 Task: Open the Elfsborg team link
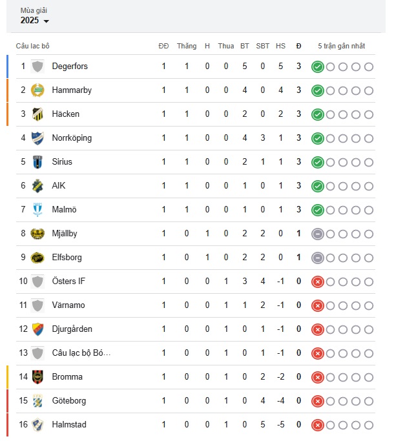point(67,258)
